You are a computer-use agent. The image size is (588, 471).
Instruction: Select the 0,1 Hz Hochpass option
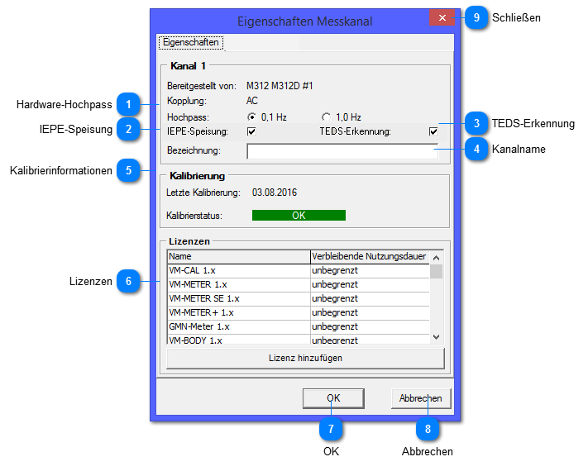252,117
